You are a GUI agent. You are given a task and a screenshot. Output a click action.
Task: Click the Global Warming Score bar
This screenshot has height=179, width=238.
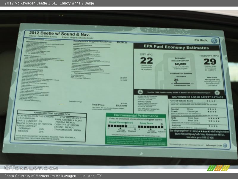click(x=122, y=126)
